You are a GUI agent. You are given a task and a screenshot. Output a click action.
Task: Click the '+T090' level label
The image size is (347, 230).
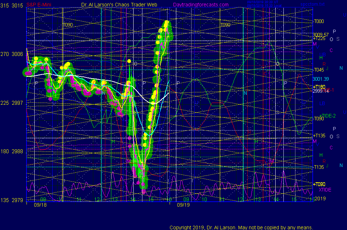tap(319, 184)
